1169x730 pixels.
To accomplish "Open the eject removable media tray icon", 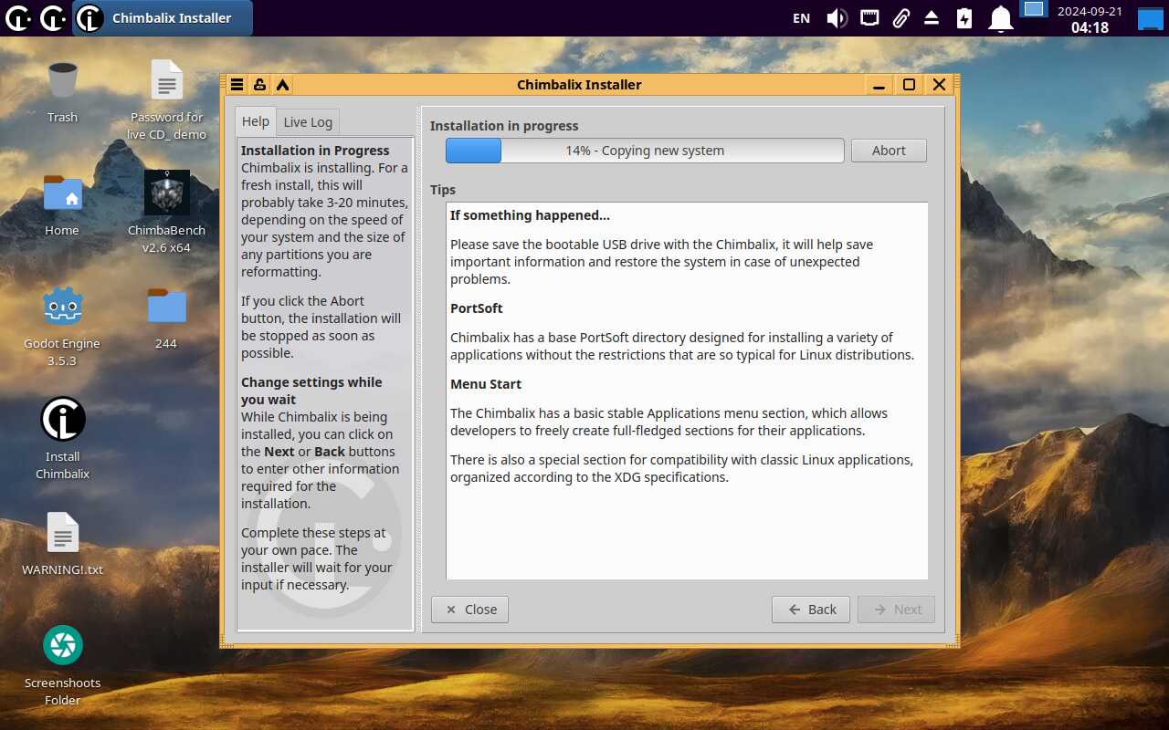I will click(932, 18).
